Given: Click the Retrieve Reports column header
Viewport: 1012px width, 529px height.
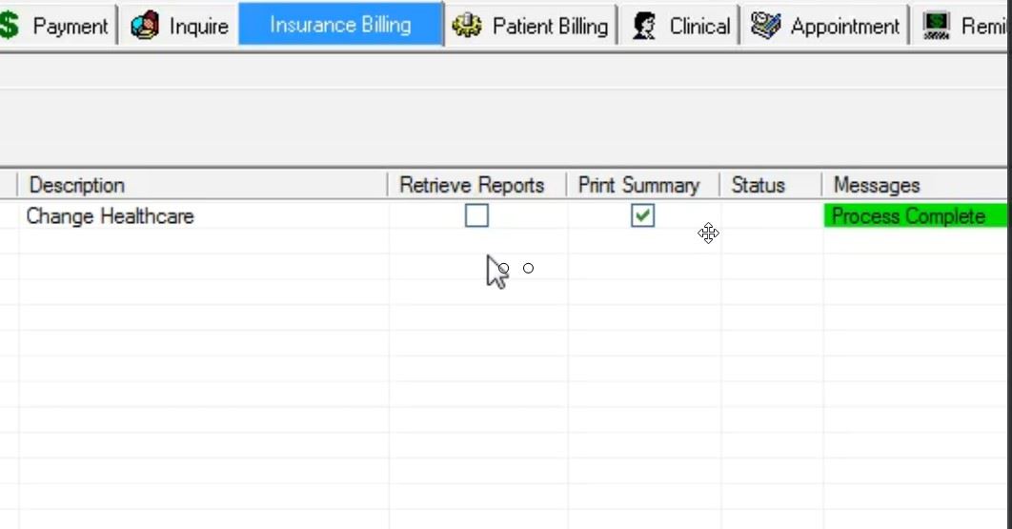Looking at the screenshot, I should [472, 185].
